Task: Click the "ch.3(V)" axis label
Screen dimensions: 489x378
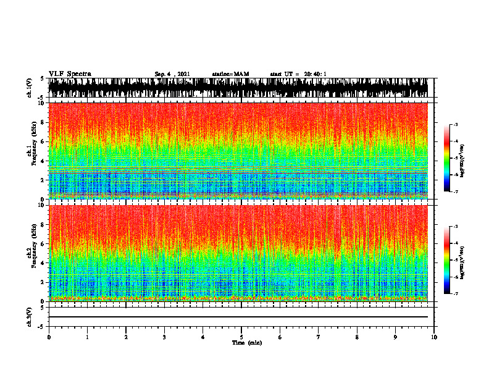Action: [x=30, y=317]
